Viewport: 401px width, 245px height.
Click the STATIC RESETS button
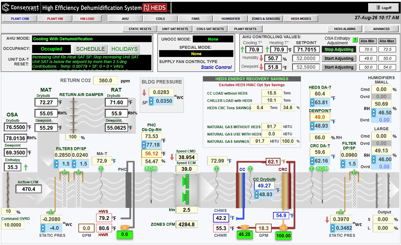[x=140, y=29]
